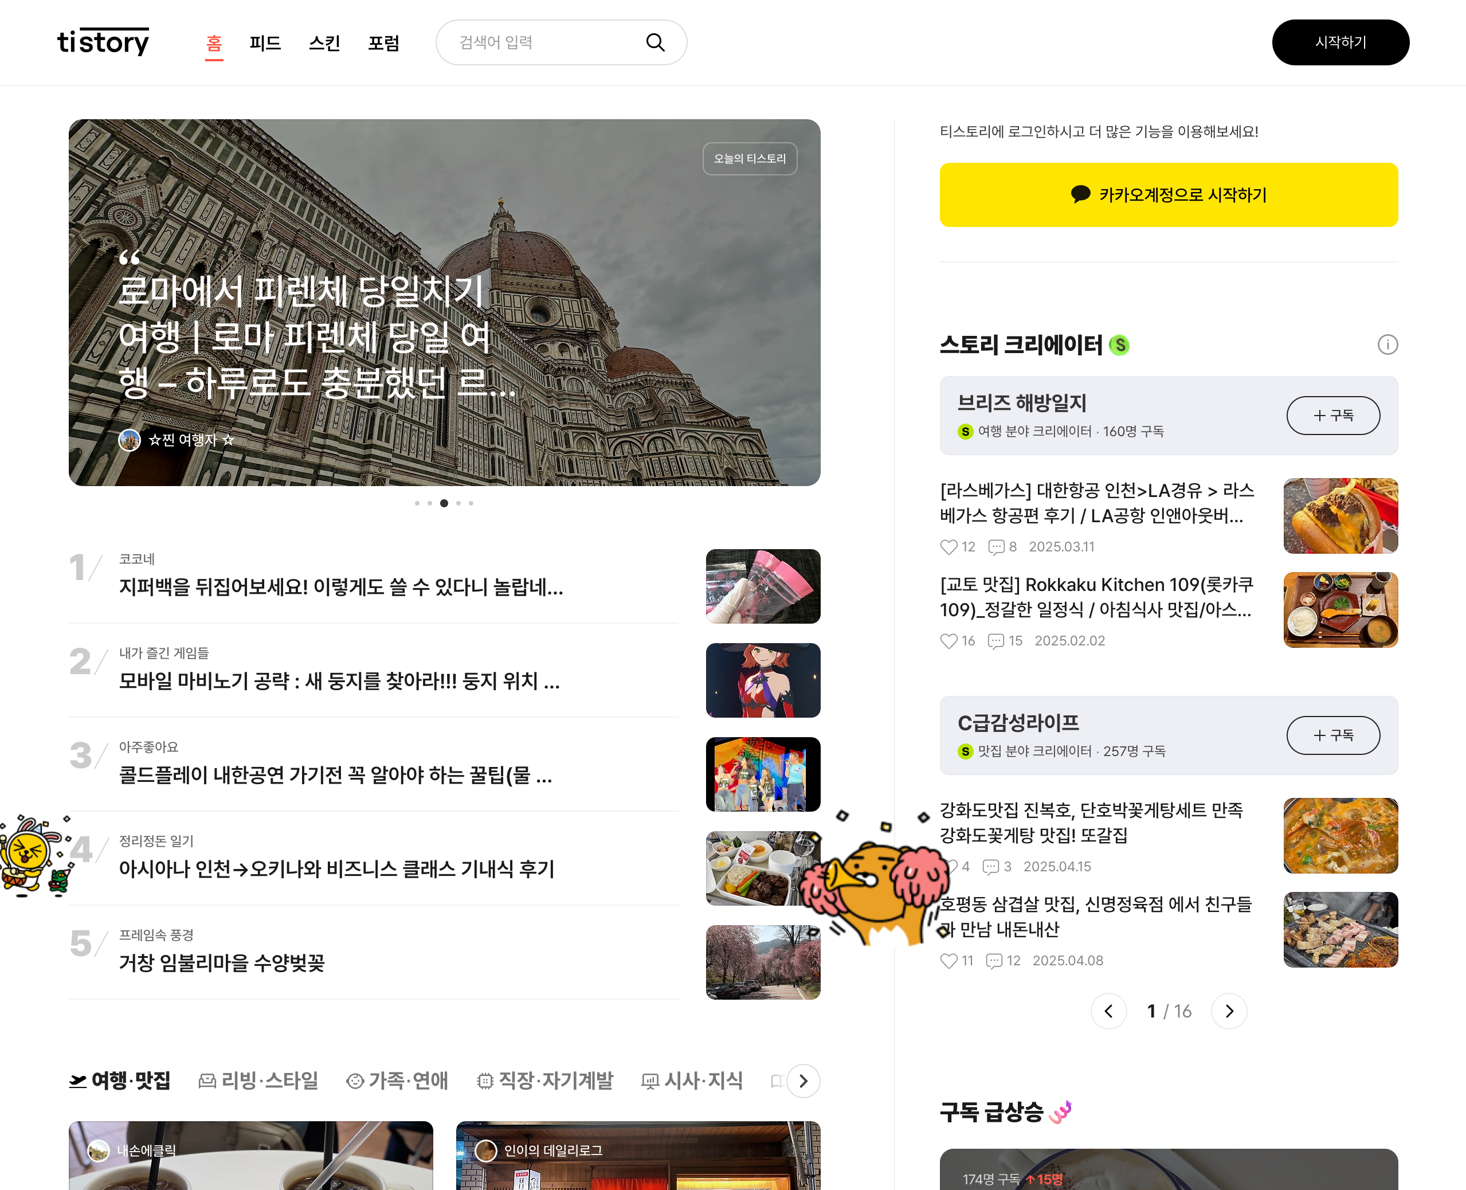Image resolution: width=1466 pixels, height=1190 pixels.
Task: Open comments on the Rokkaku Kitchen post
Action: click(996, 640)
